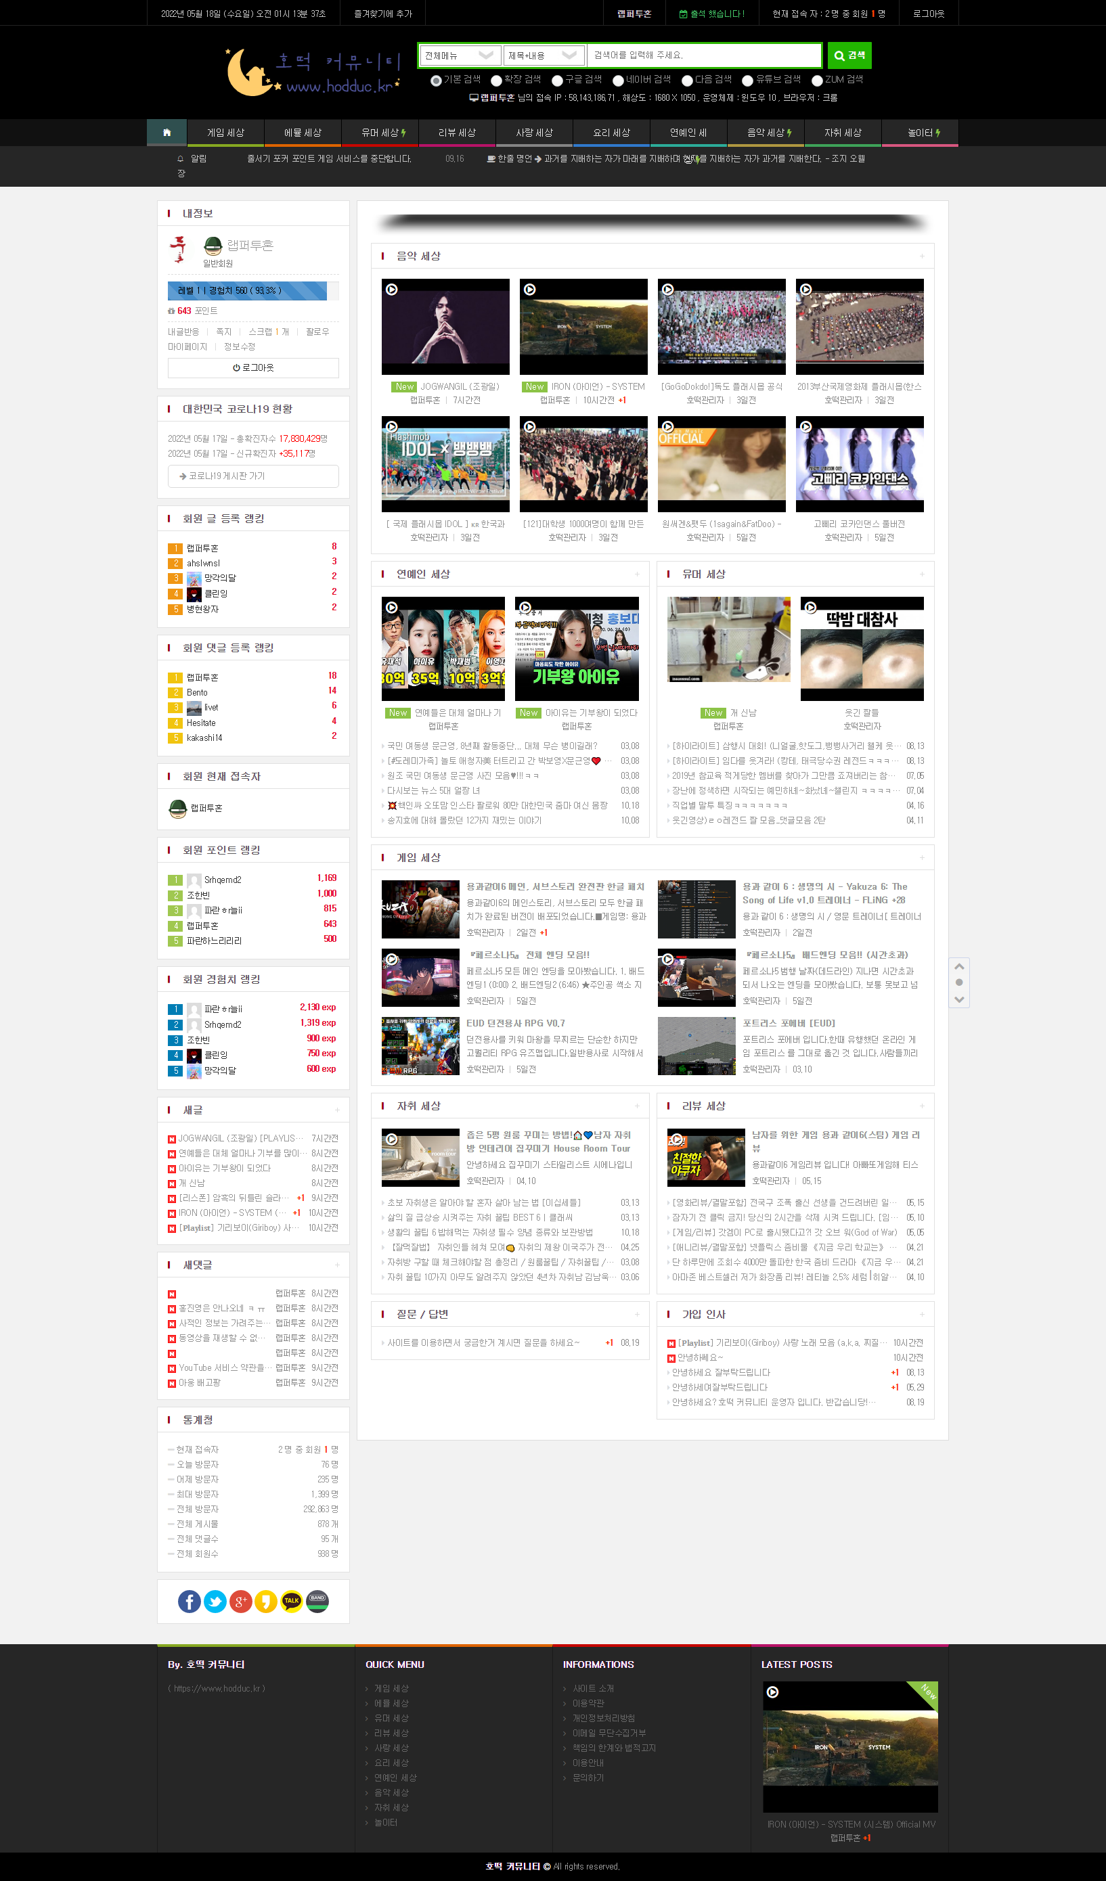The image size is (1106, 1881).
Task: Expand 게임 세상 section with plus icon
Action: coord(923,858)
